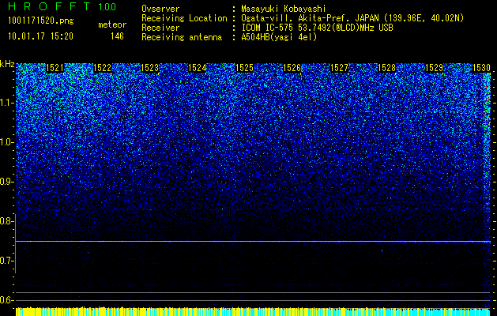Click the Receiver label
Screen dimensions: 497x316
(160, 28)
